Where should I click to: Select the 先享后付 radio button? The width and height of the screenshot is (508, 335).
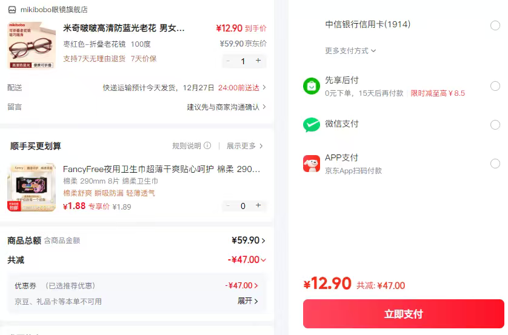click(x=495, y=86)
